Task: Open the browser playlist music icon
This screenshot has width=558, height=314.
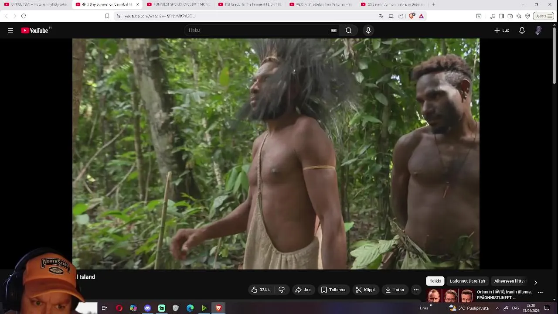Action: pyautogui.click(x=493, y=16)
